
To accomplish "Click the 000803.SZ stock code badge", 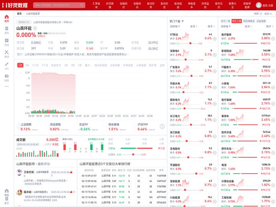I will pos(24,22).
